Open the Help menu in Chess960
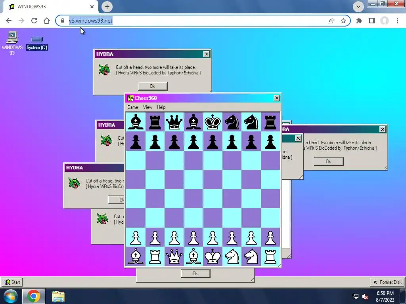This screenshot has width=406, height=304. pos(161,107)
